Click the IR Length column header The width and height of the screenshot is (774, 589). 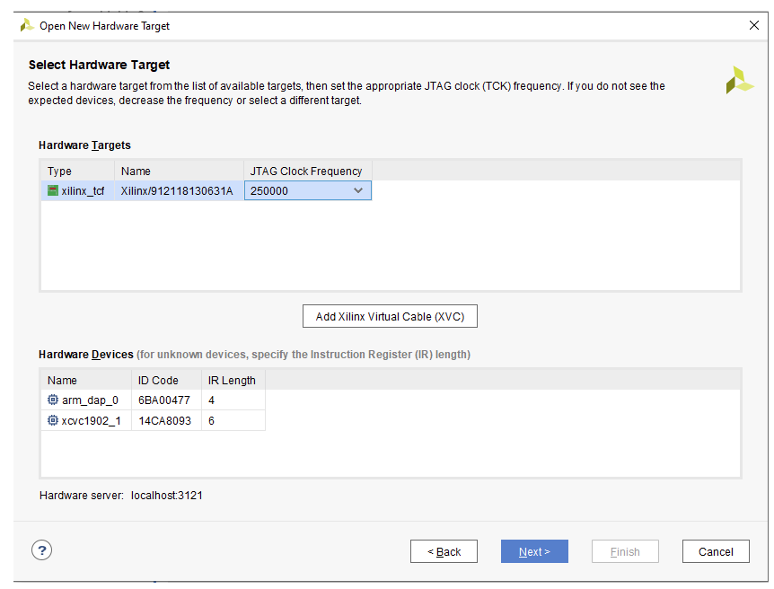pos(232,380)
